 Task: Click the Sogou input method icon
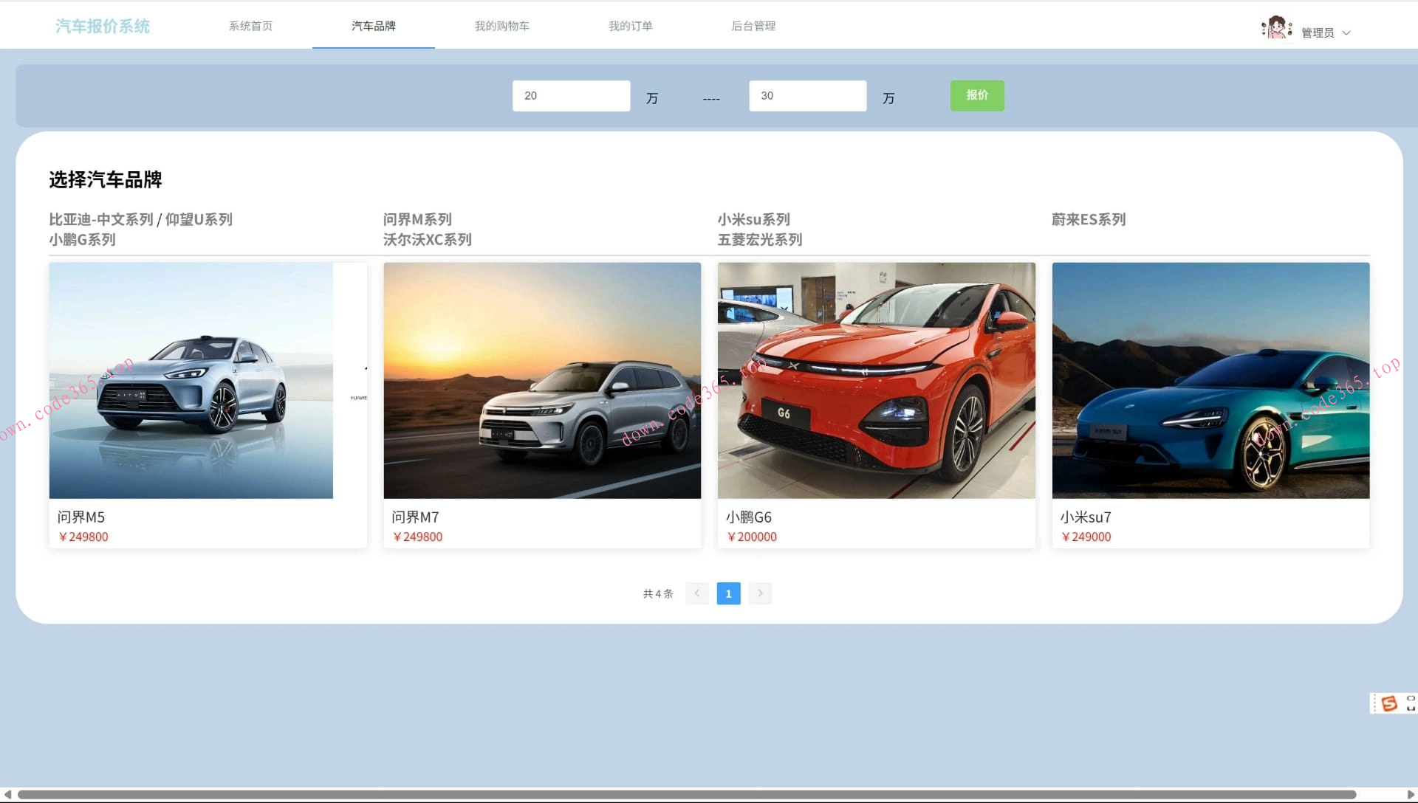(1389, 703)
